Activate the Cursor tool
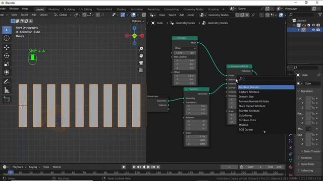323x181 pixels. pyautogui.click(x=7, y=38)
